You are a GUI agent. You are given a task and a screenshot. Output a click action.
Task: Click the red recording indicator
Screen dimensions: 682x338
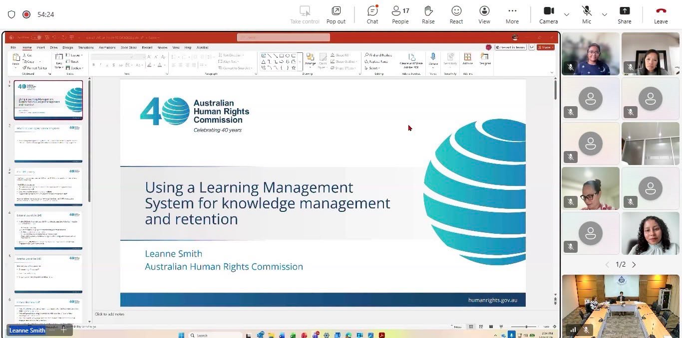26,14
